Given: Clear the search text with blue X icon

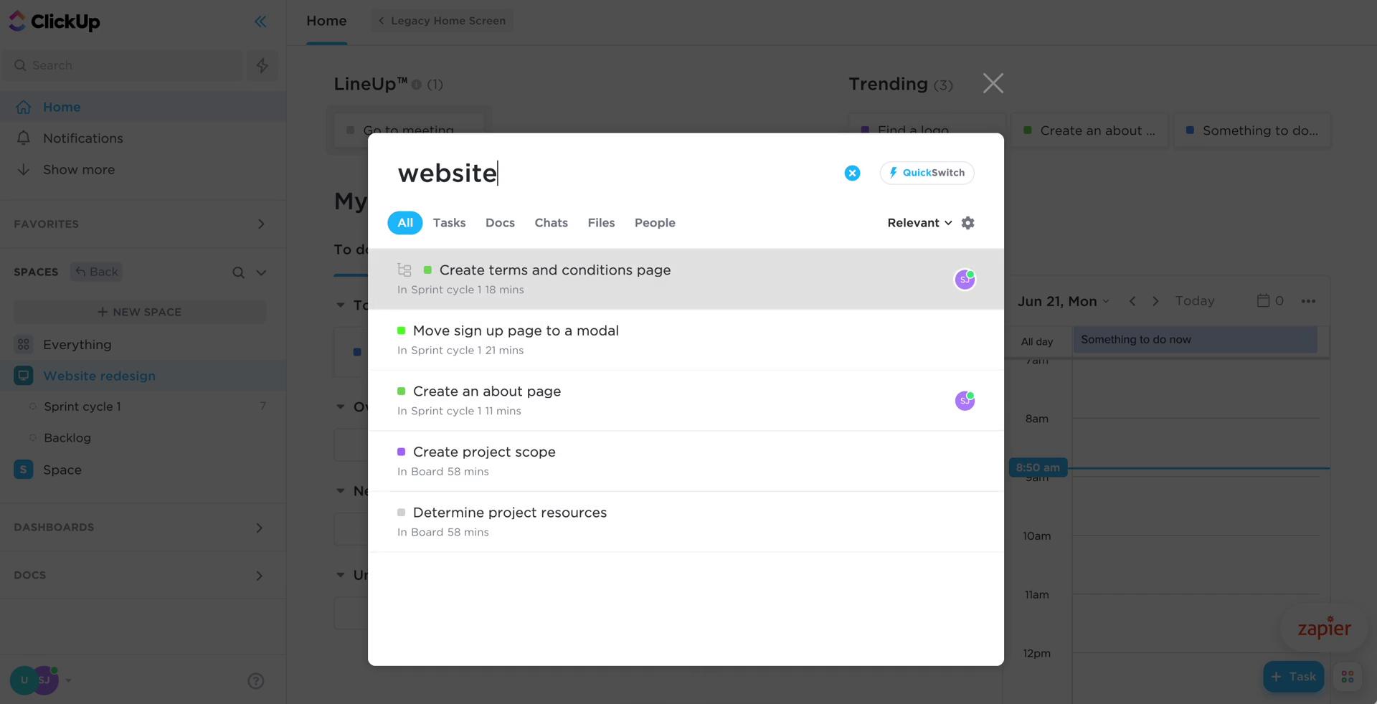Looking at the screenshot, I should (x=852, y=173).
